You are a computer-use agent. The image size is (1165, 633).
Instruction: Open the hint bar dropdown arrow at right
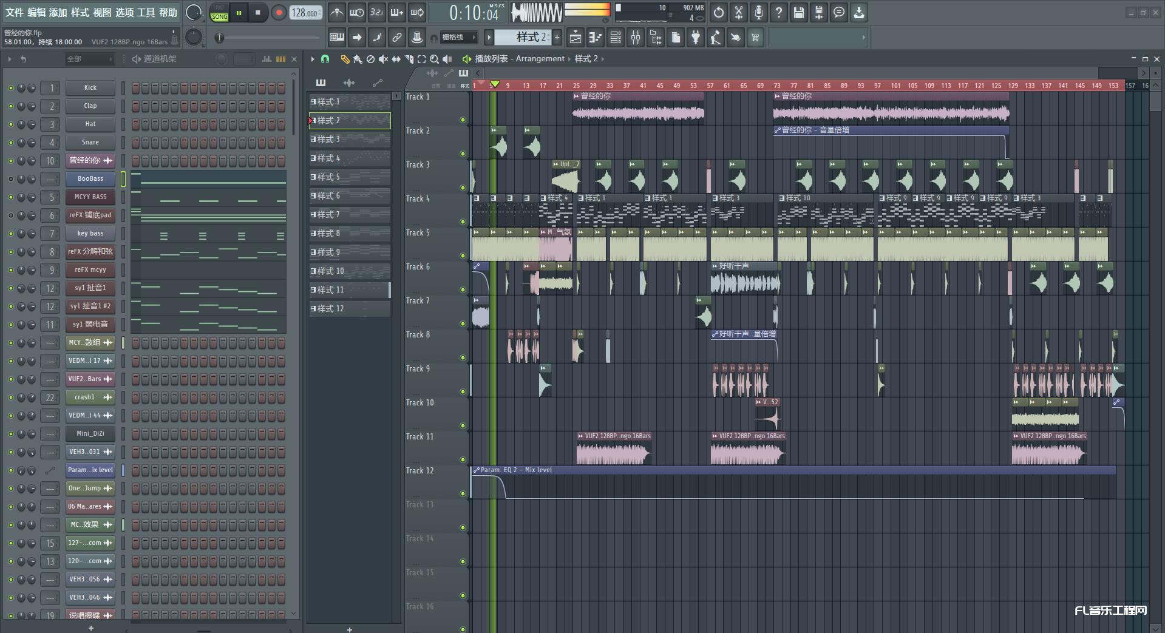point(863,38)
